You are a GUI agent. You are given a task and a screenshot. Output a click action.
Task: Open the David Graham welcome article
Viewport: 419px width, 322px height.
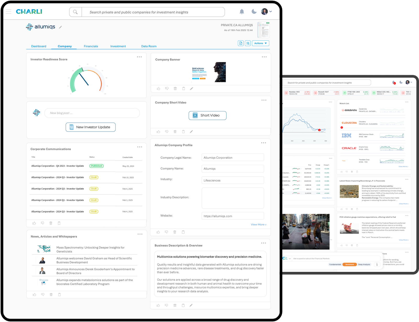click(x=85, y=260)
